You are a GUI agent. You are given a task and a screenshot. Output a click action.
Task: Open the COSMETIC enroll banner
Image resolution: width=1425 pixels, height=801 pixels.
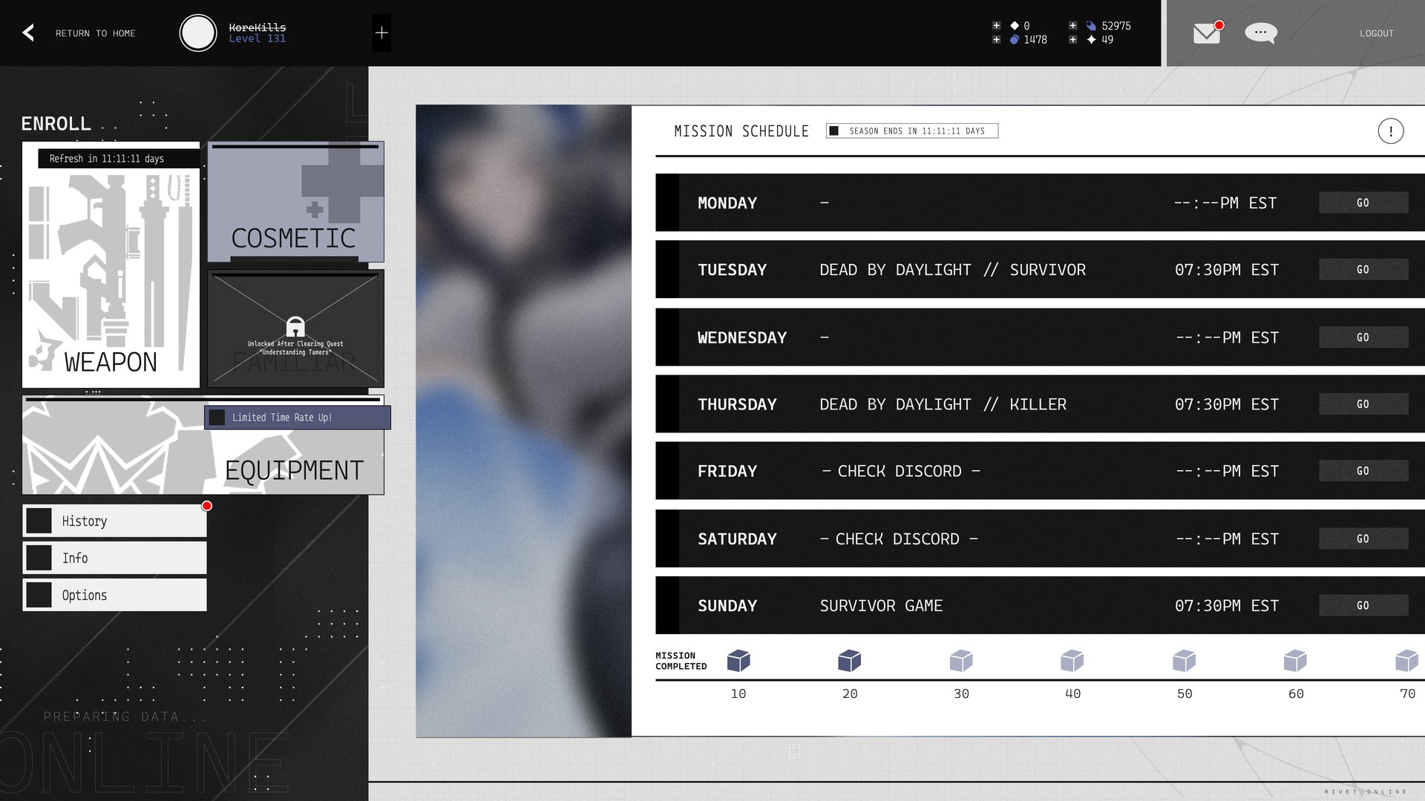point(295,202)
